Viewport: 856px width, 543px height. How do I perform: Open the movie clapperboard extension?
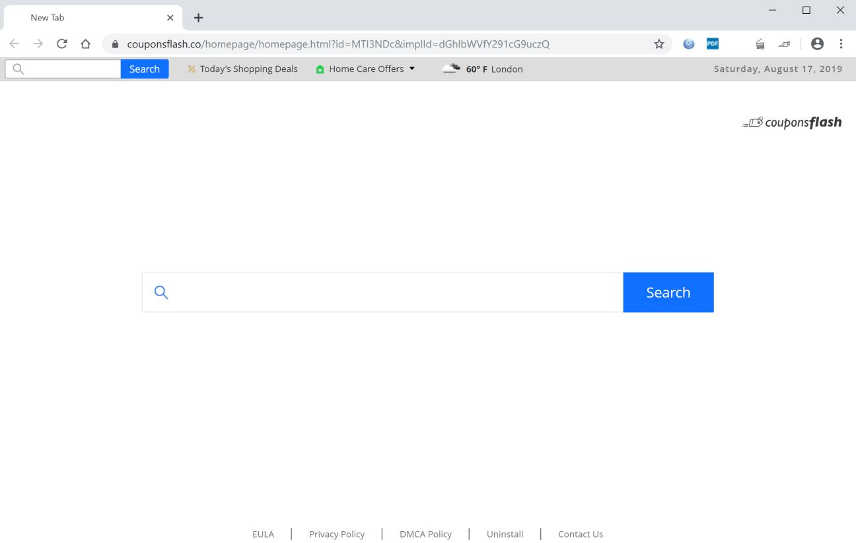[760, 44]
